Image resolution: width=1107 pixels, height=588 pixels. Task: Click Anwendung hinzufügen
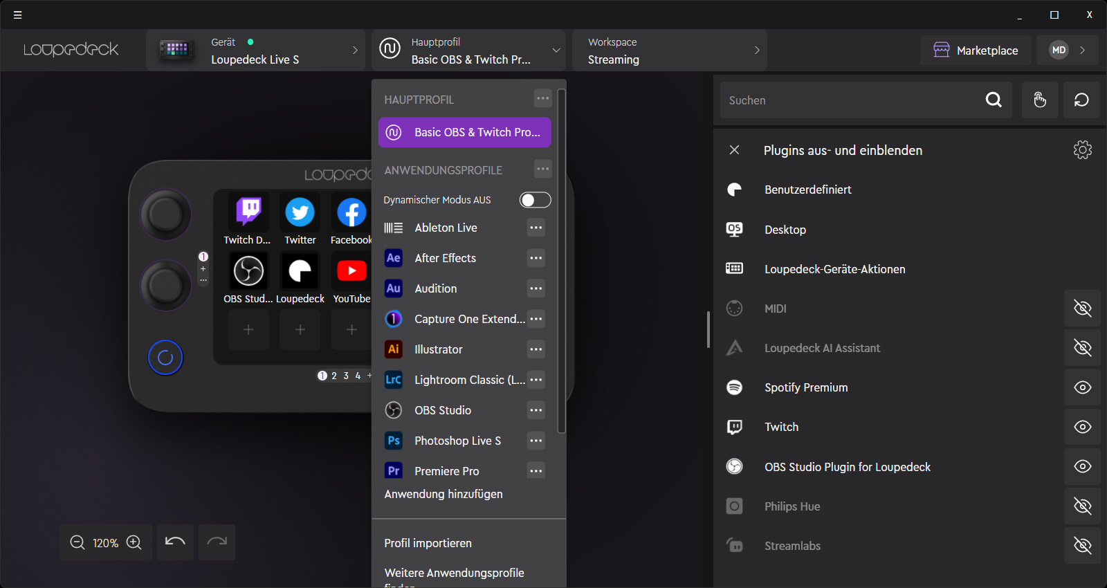tap(443, 494)
